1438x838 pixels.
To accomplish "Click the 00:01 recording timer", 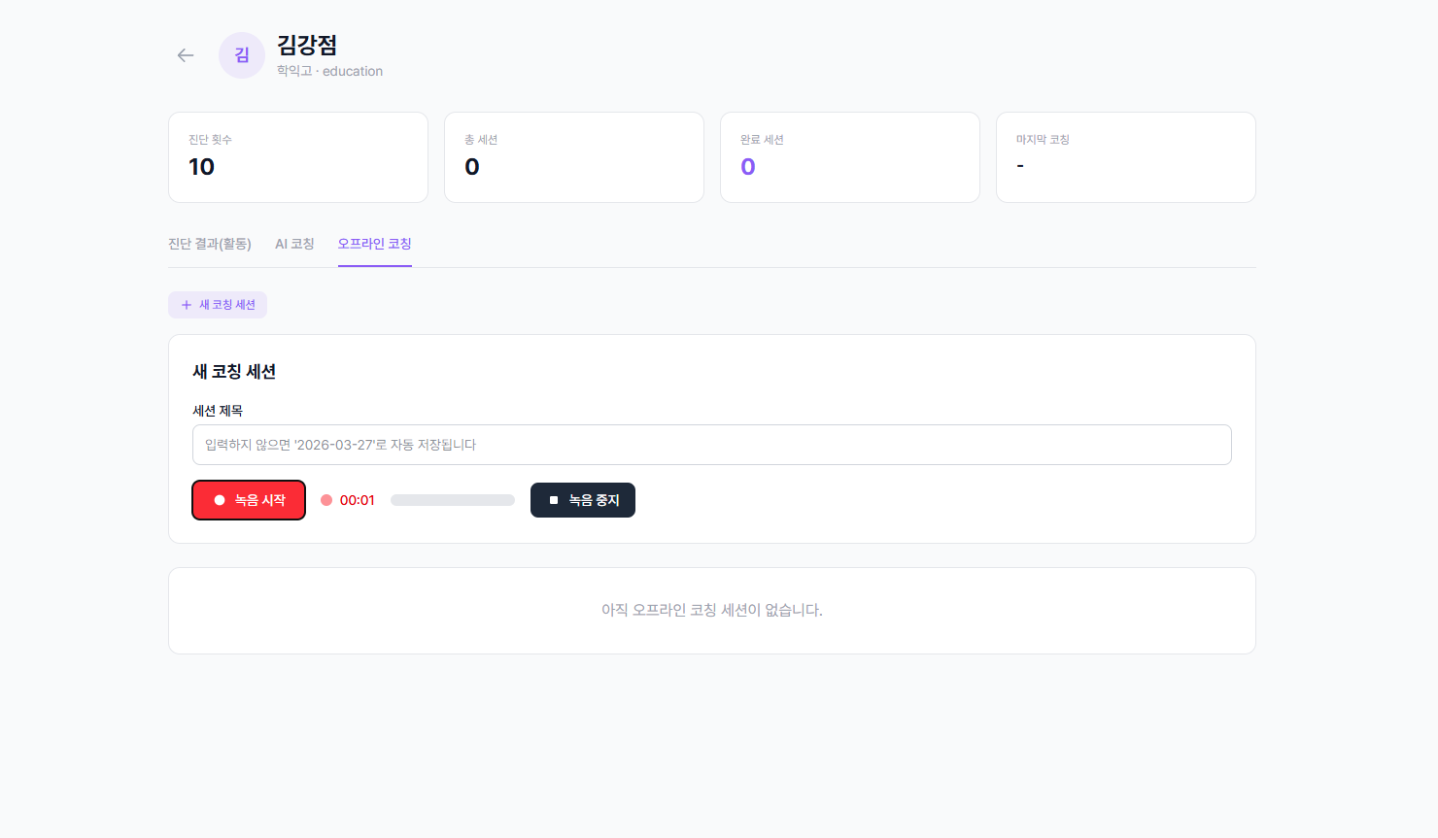I will [357, 500].
